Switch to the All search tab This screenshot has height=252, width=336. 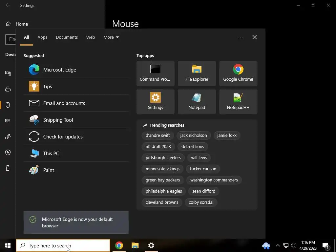pos(26,37)
